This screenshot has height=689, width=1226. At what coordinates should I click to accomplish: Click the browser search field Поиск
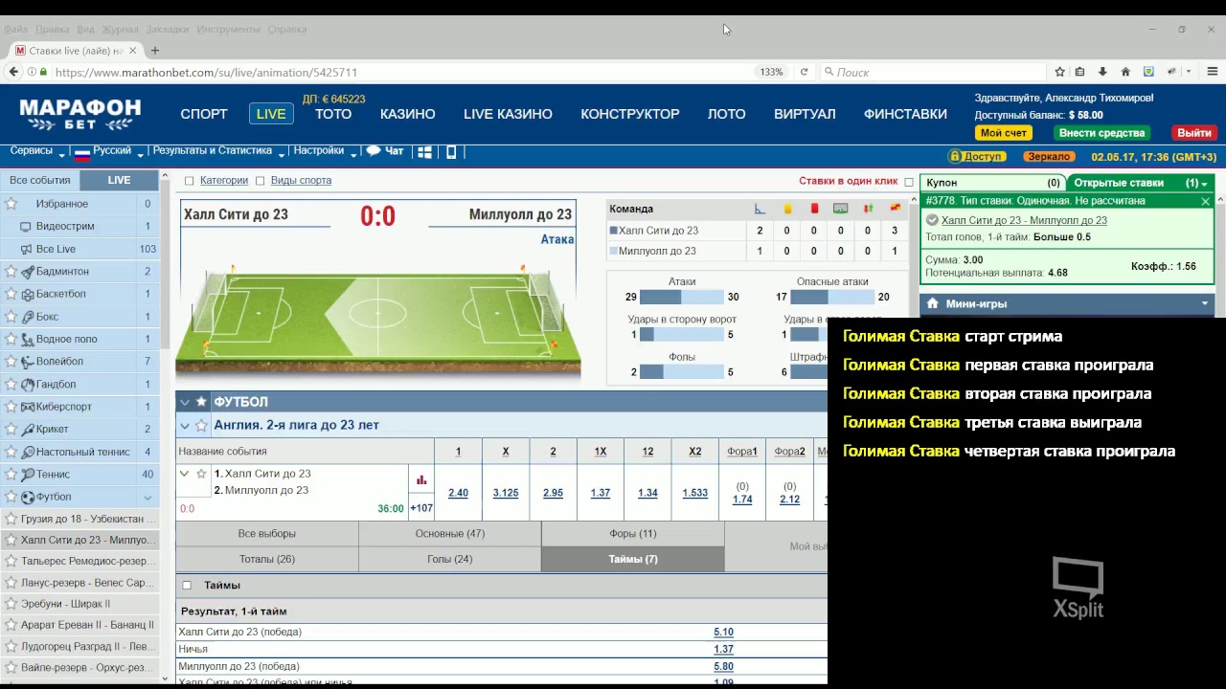tap(934, 72)
